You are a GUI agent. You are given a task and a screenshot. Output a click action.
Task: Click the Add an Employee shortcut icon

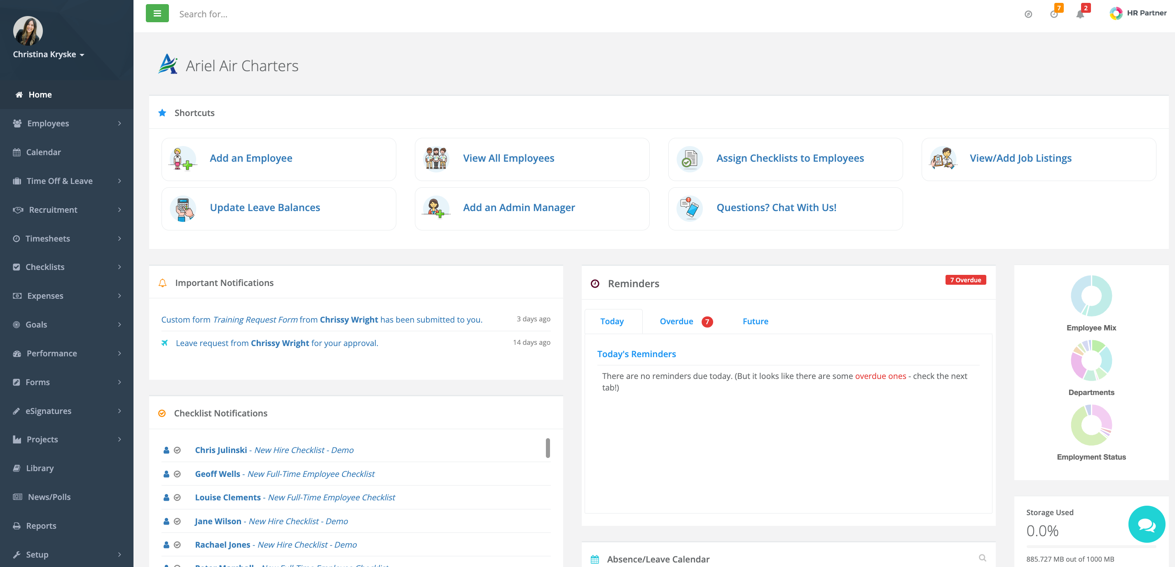183,159
